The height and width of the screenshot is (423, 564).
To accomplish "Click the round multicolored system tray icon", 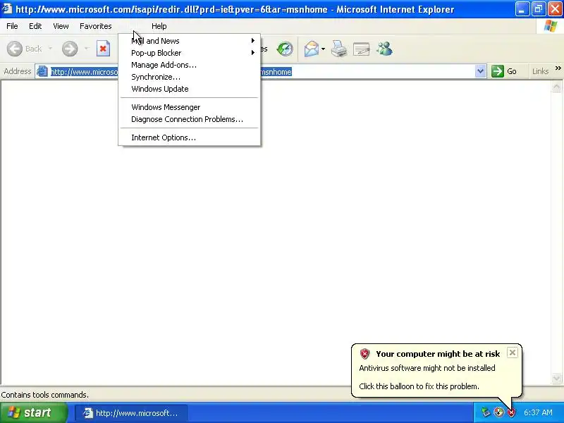I will [x=498, y=412].
